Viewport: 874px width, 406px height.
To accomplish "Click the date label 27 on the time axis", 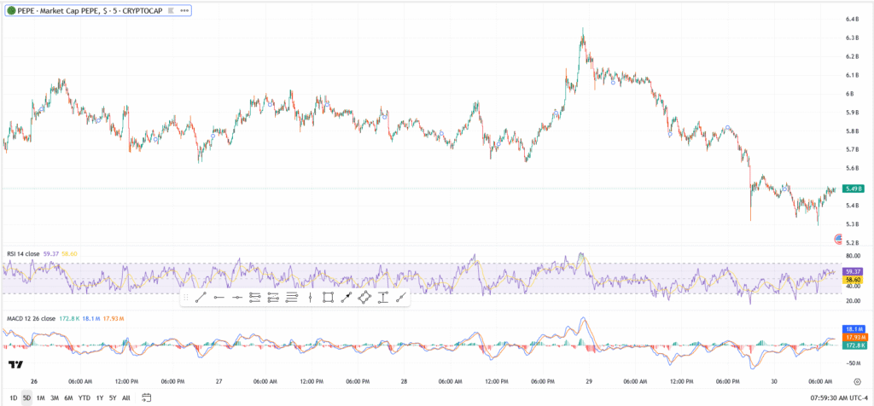I will pyautogui.click(x=219, y=382).
